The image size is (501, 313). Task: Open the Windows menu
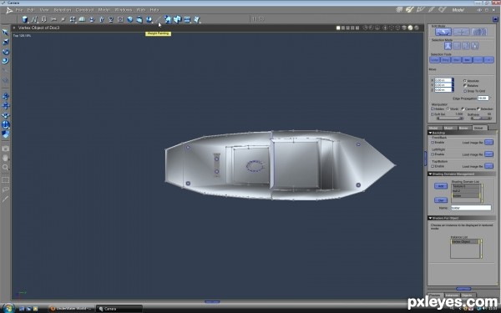[x=124, y=10]
